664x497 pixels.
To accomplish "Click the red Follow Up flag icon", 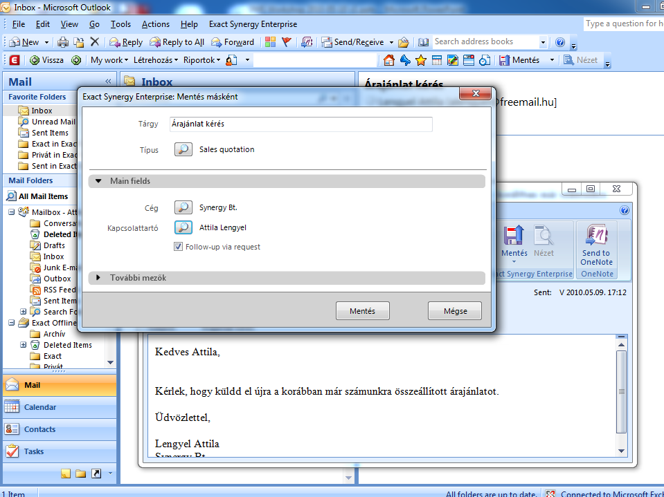I will click(287, 42).
